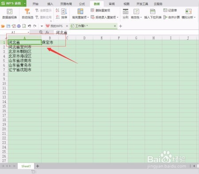Click Reapply (重新应用) filter button

[44, 17]
